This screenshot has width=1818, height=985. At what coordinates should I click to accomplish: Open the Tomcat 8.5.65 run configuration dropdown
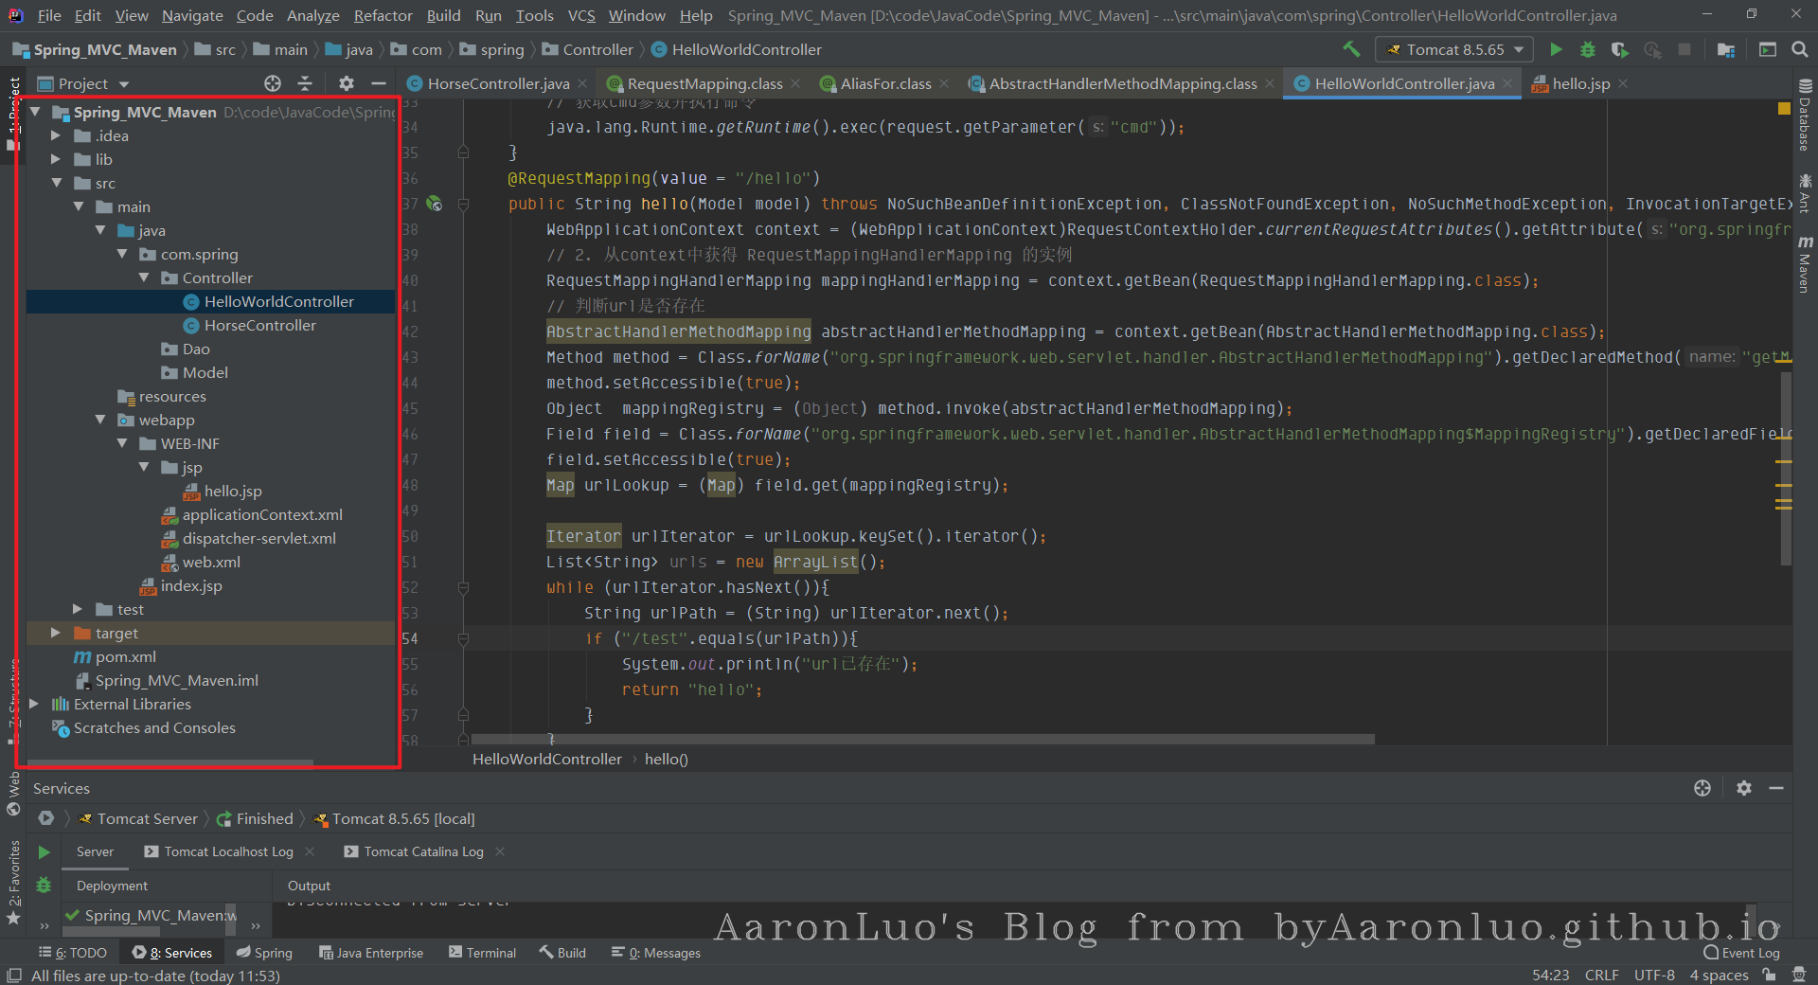(x=1454, y=49)
